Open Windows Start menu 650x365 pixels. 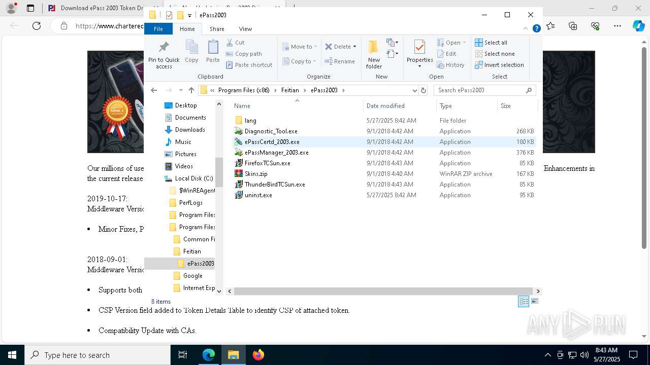12,355
